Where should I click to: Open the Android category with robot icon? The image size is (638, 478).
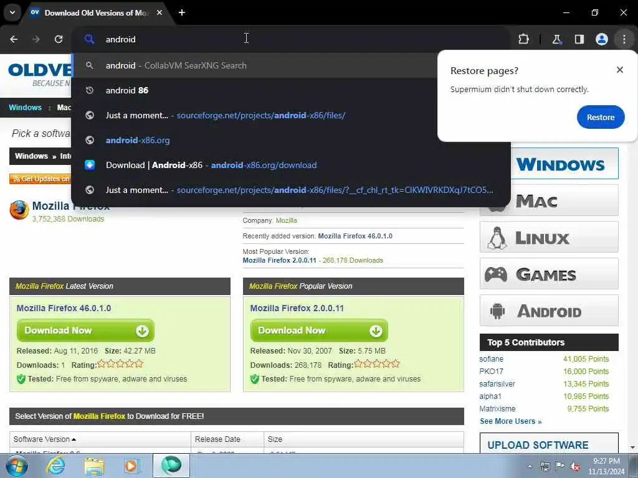549,311
